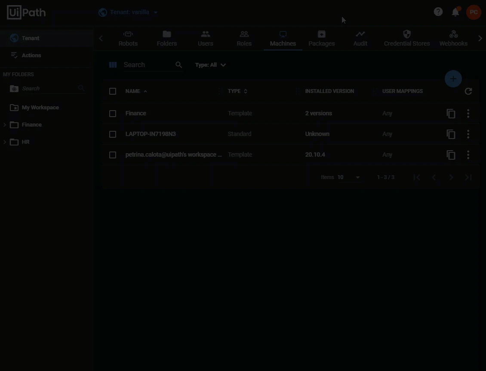Select all machines with header checkbox
Screen dimensions: 486x371
click(x=113, y=91)
